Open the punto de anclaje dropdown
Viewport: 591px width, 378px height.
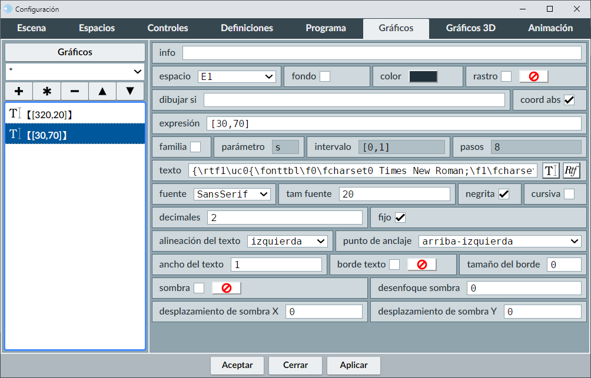click(500, 241)
